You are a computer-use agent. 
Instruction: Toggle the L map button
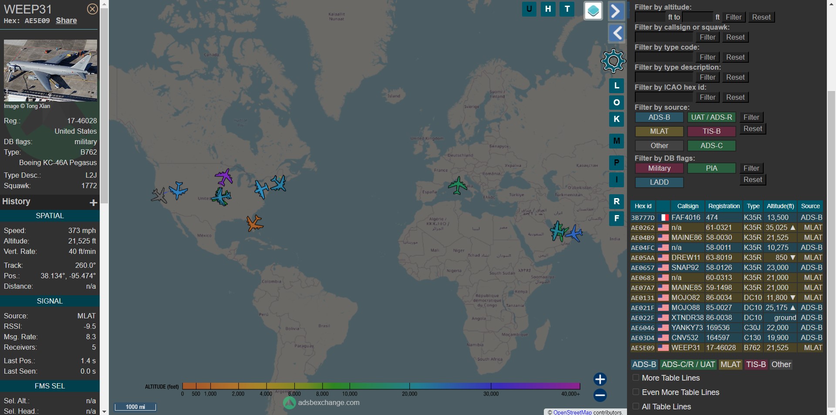617,86
